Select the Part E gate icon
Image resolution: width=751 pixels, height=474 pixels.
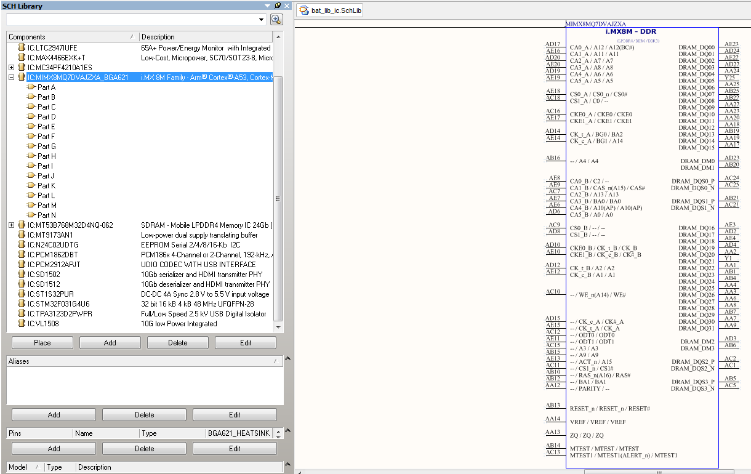[x=31, y=127]
